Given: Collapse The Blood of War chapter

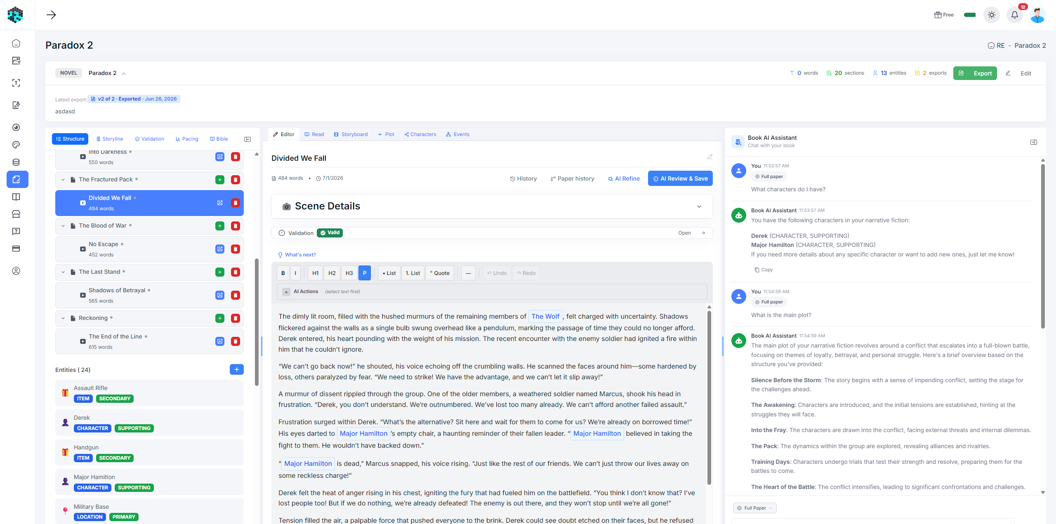Looking at the screenshot, I should (x=63, y=226).
